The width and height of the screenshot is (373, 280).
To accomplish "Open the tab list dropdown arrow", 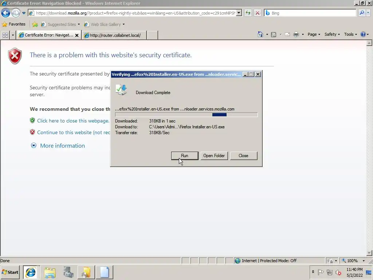I will [13, 35].
